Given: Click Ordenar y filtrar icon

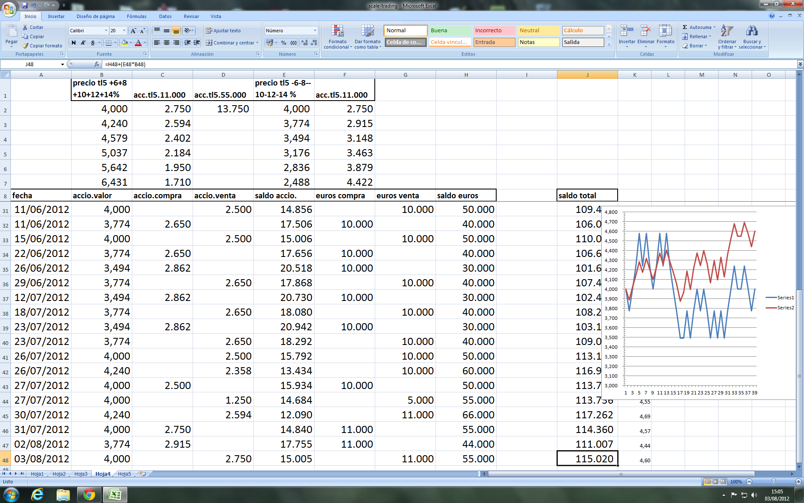Looking at the screenshot, I should [x=727, y=31].
